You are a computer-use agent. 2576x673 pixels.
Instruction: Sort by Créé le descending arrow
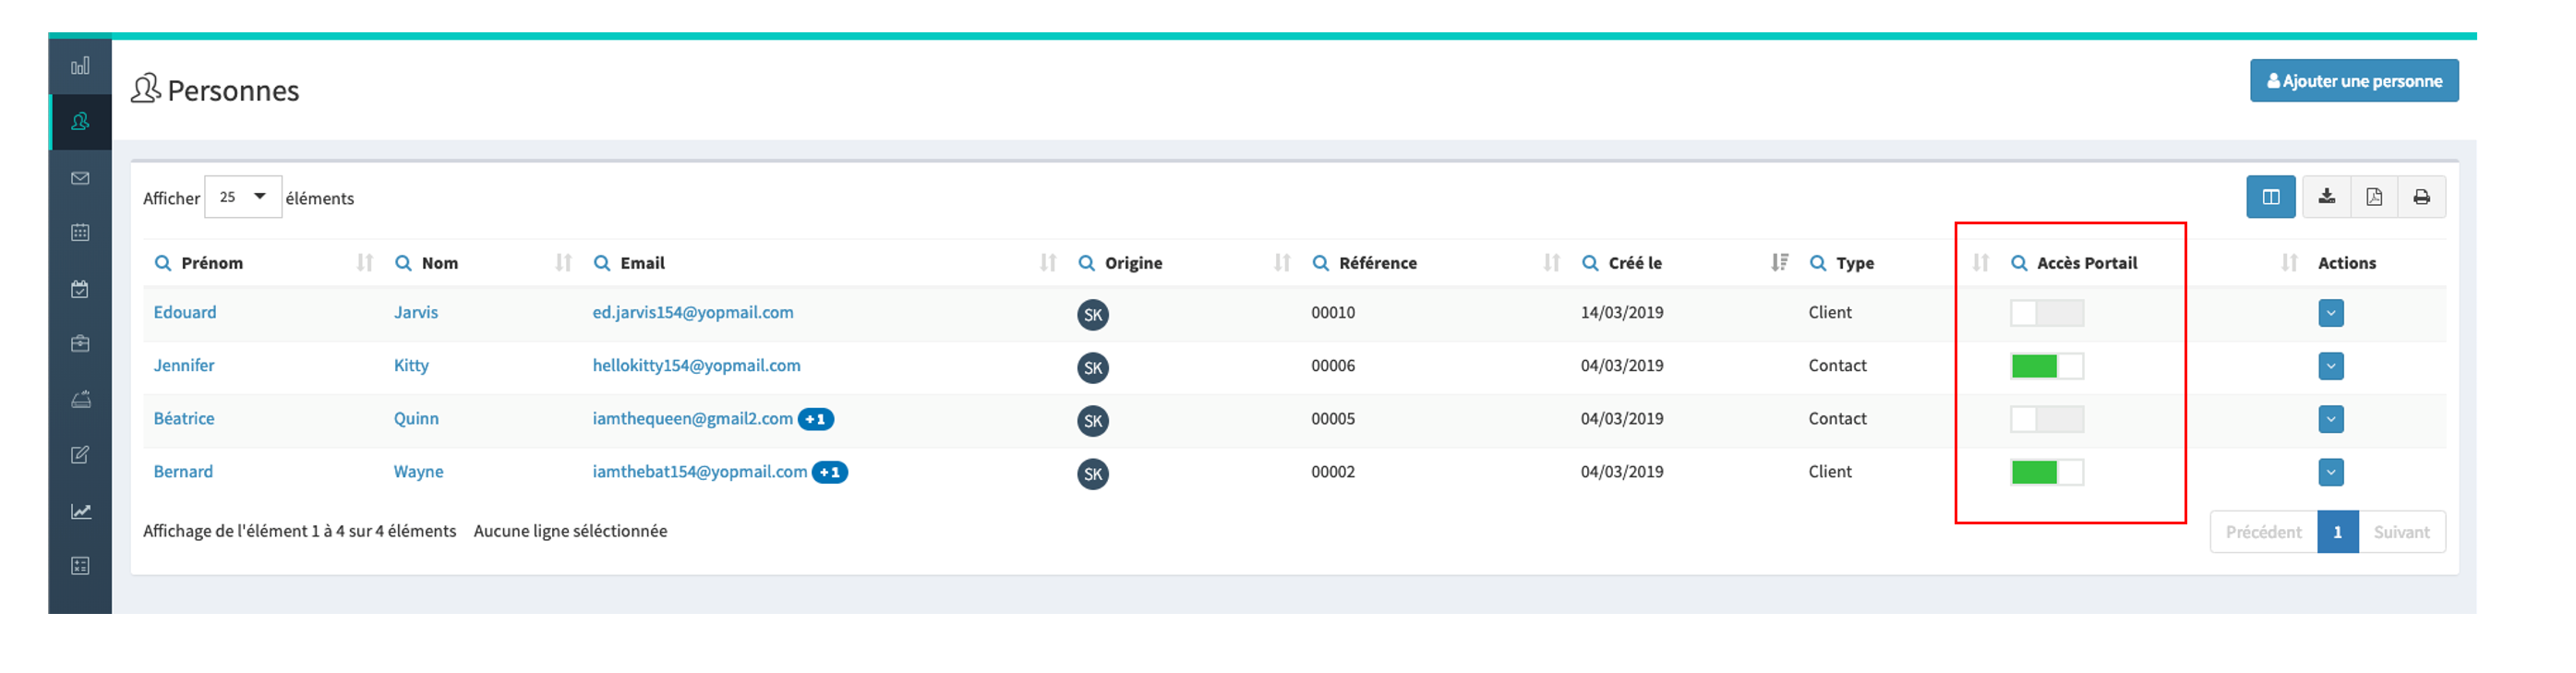click(1780, 263)
